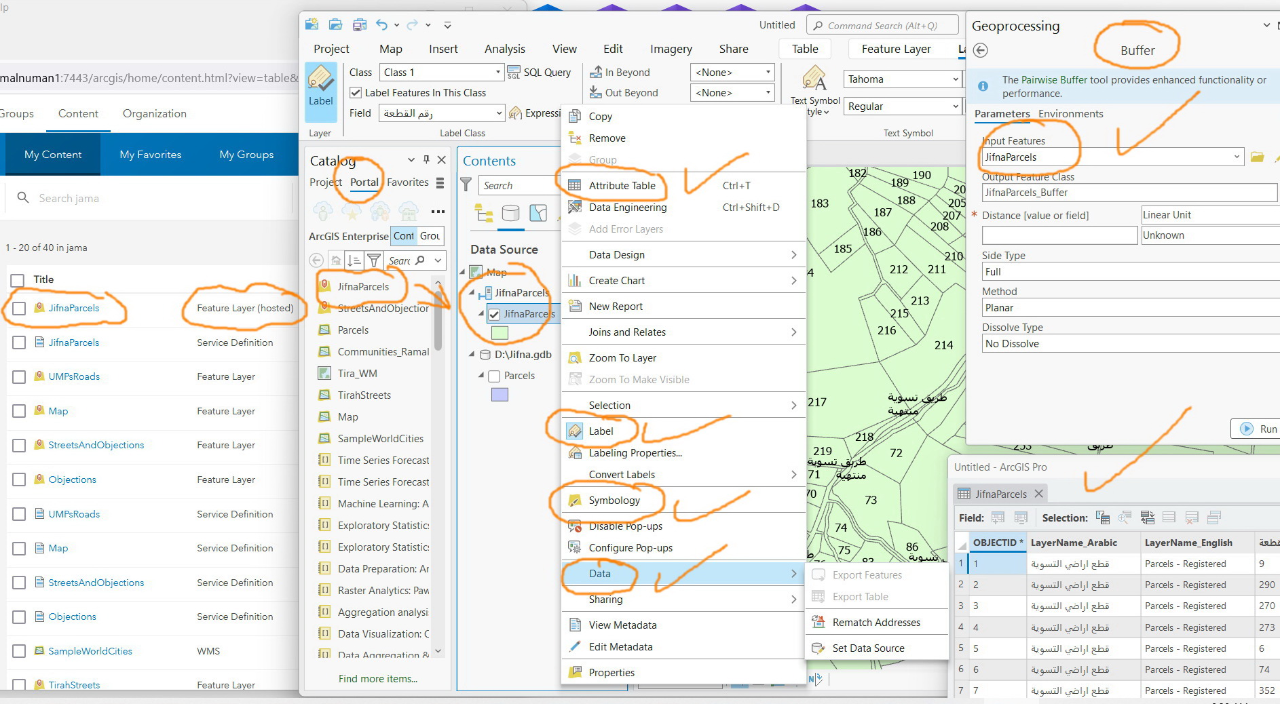The image size is (1280, 704).
Task: Switch to the Environments tab in Geoprocessing
Action: 1070,113
